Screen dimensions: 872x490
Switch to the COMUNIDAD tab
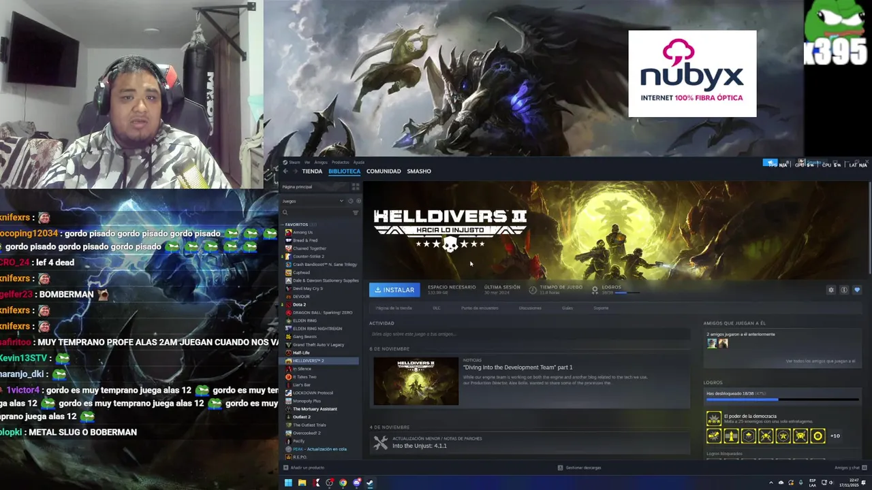pyautogui.click(x=384, y=171)
